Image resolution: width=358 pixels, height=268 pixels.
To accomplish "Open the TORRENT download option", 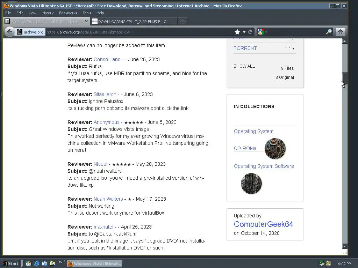I will 245,48.
